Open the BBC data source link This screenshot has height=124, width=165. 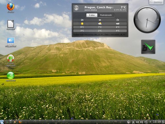(99, 34)
